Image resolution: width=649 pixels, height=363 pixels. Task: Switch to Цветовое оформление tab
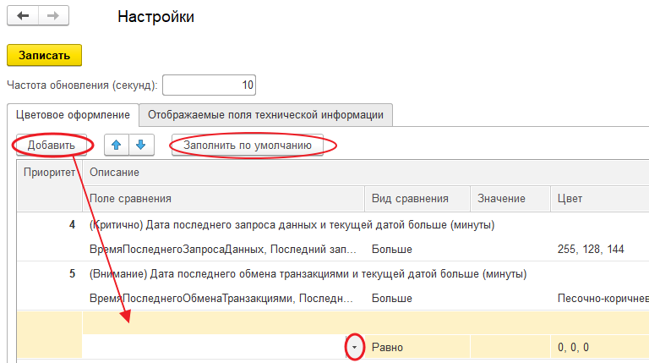73,114
